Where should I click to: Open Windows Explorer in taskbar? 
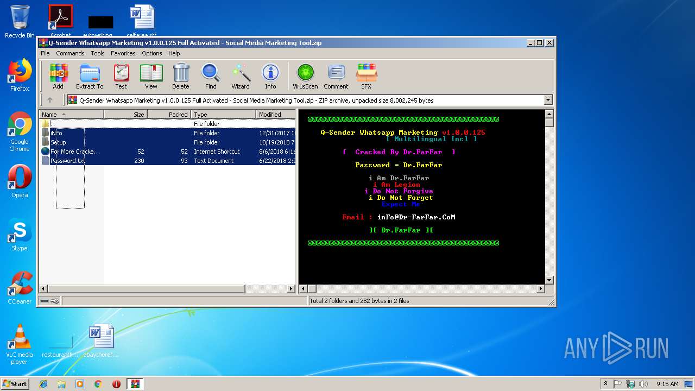click(x=61, y=384)
